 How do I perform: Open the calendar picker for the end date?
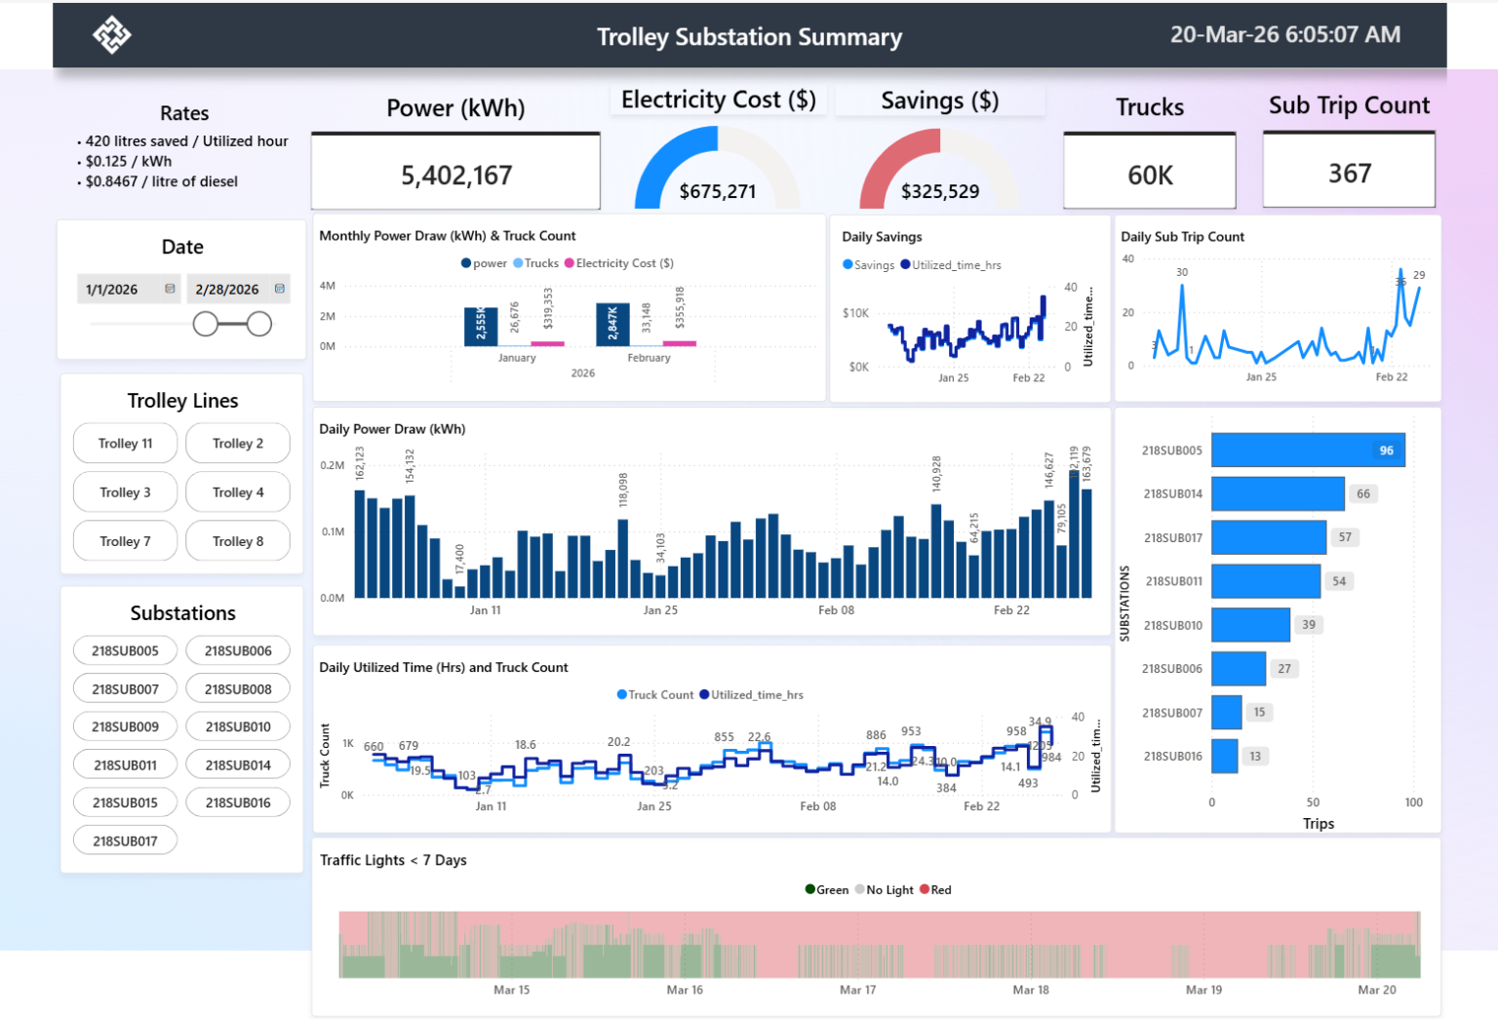pos(281,289)
